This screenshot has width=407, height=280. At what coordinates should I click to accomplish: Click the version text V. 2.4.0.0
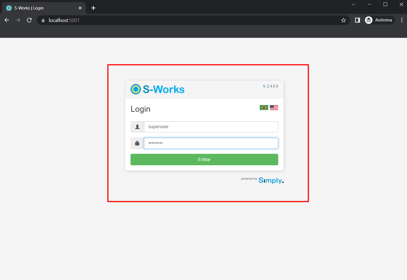click(270, 86)
